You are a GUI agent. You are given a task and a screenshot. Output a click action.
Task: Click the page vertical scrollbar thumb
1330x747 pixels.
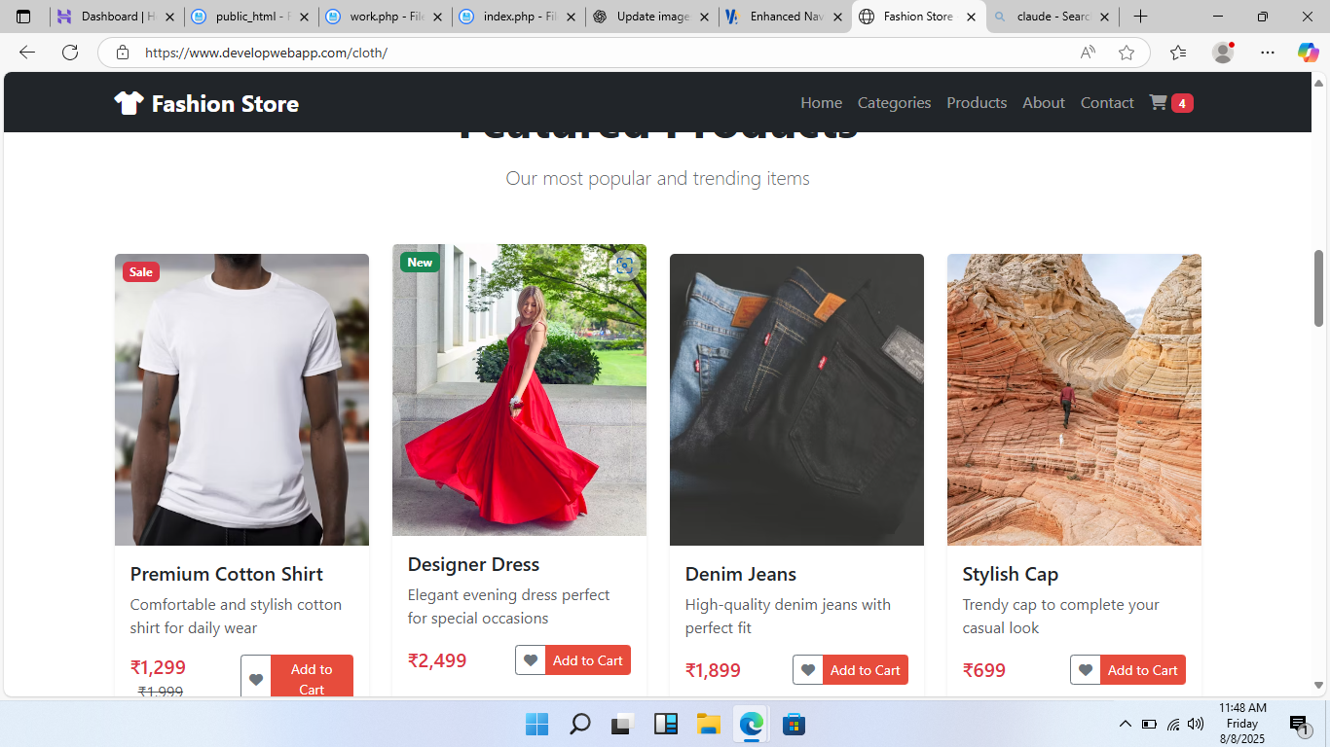[1319, 288]
